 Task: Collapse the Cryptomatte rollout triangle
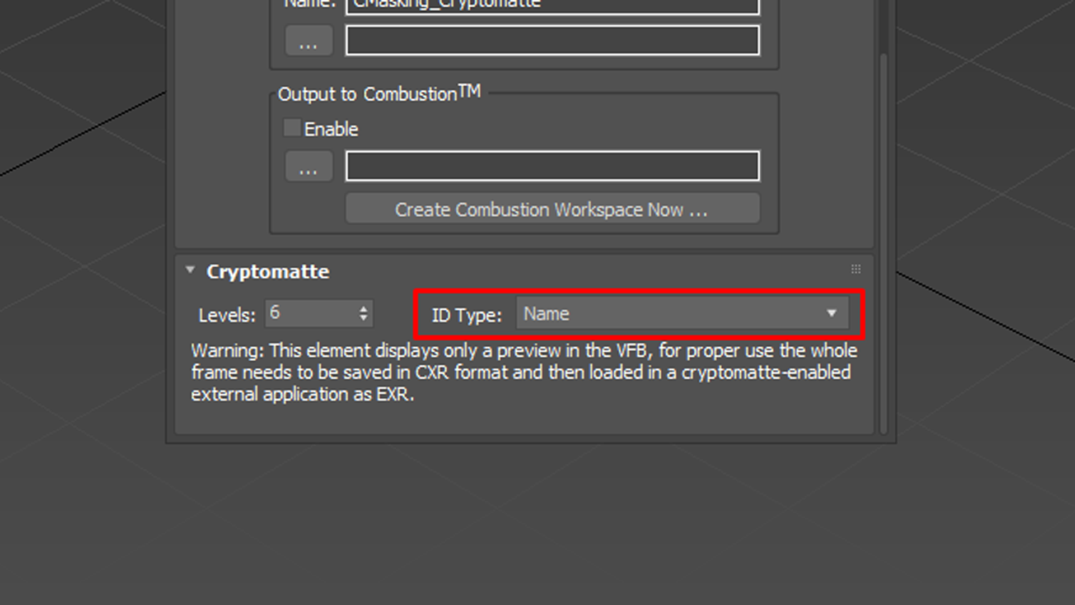pyautogui.click(x=190, y=269)
